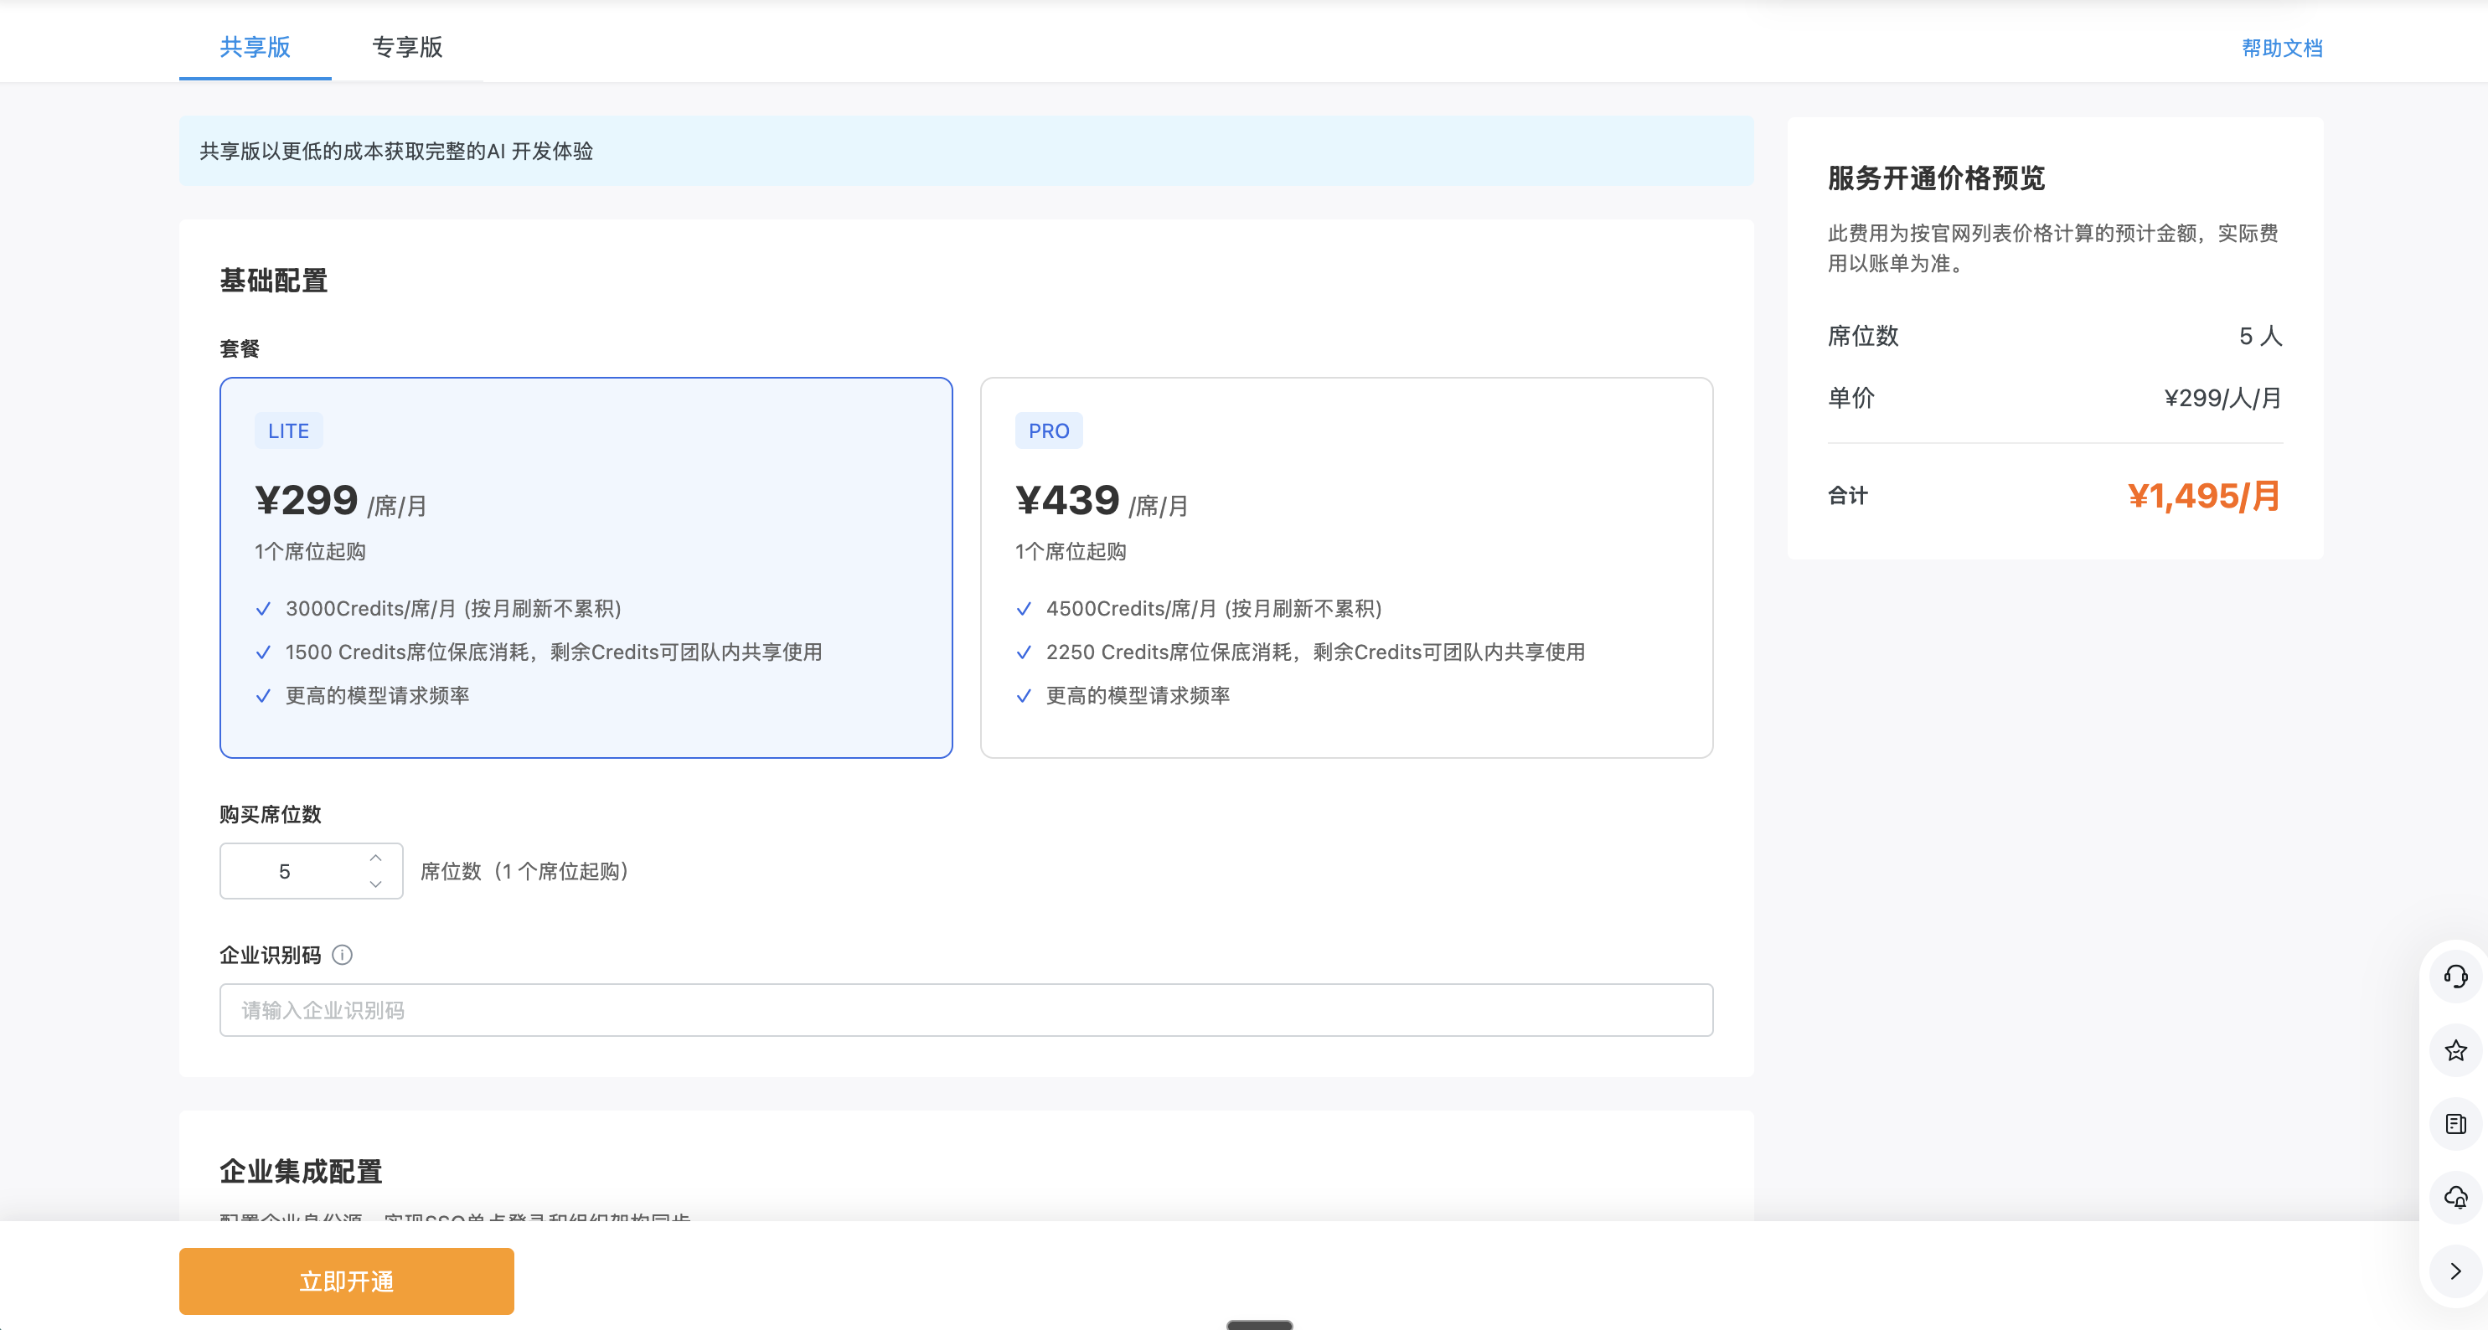Click the info icon beside 企业识别码
This screenshot has width=2488, height=1330.
pyautogui.click(x=342, y=956)
